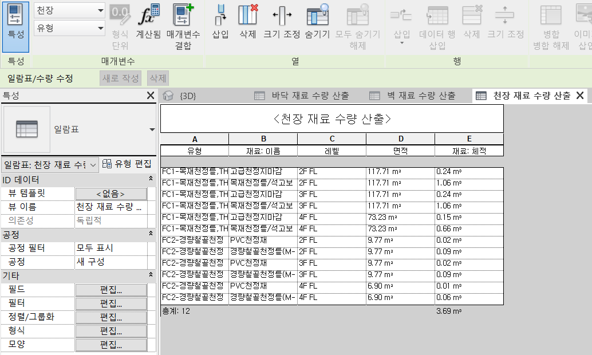Click the 0.06 m³ volume cell
Viewport: 592px width, 355px height.
coord(469,298)
